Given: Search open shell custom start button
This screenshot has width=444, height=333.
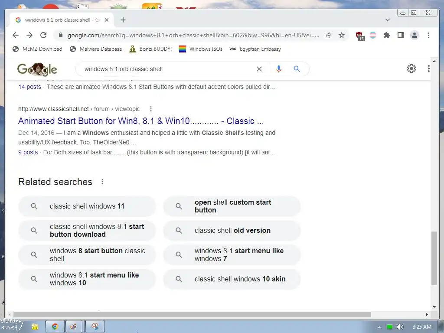Looking at the screenshot, I should coord(232,206).
